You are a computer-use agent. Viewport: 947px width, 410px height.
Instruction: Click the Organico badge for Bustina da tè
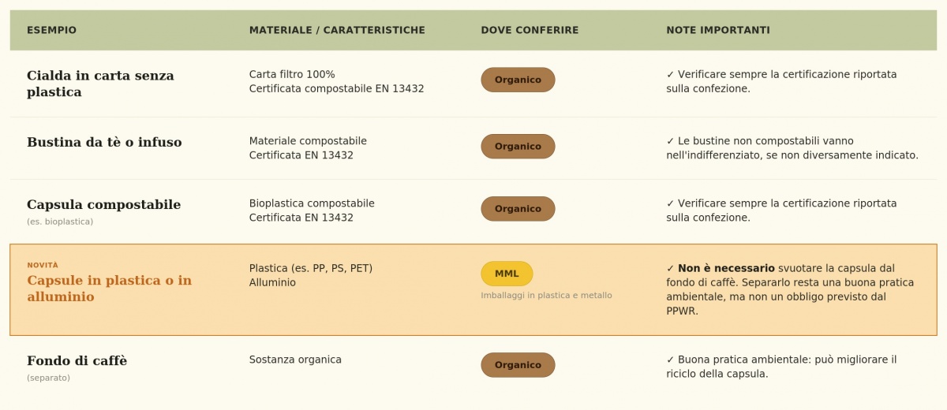(x=518, y=146)
